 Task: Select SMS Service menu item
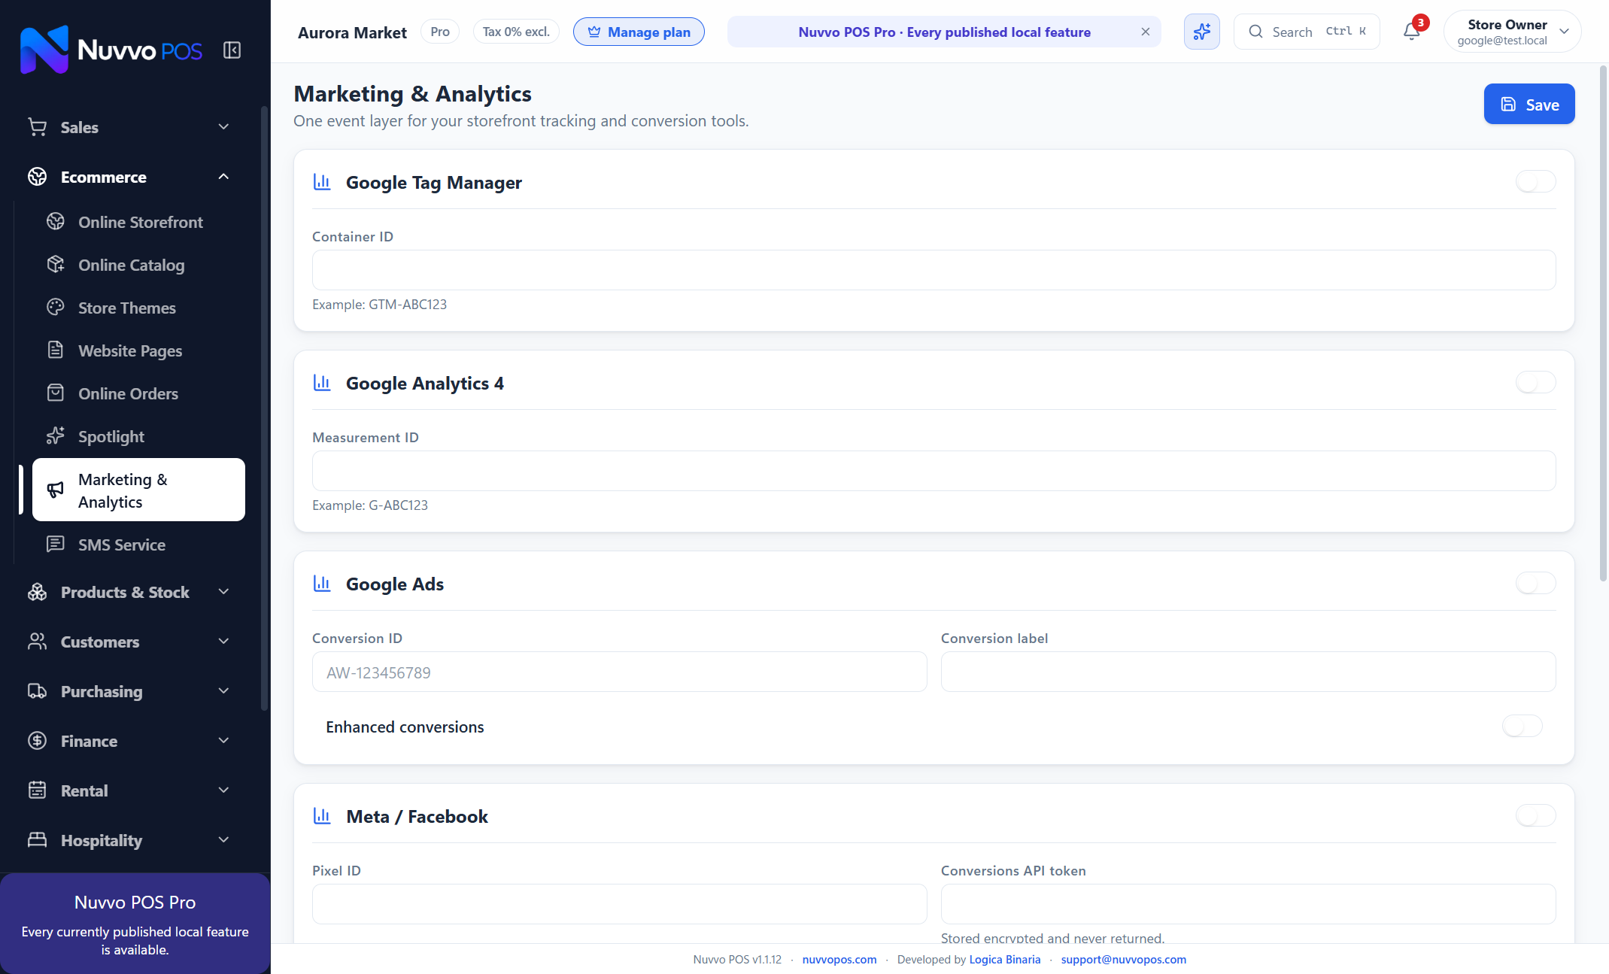pyautogui.click(x=138, y=545)
